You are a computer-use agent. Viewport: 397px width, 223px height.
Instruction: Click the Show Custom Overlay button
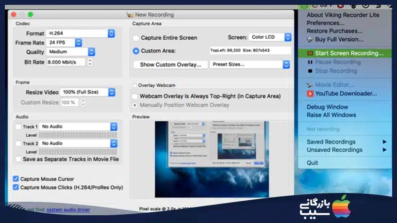(x=170, y=65)
